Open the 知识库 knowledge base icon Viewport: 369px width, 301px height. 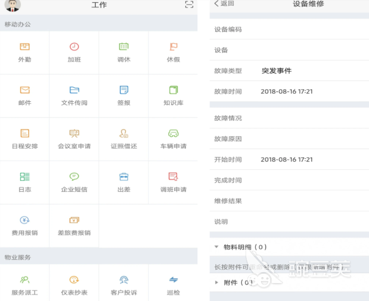[x=173, y=90]
